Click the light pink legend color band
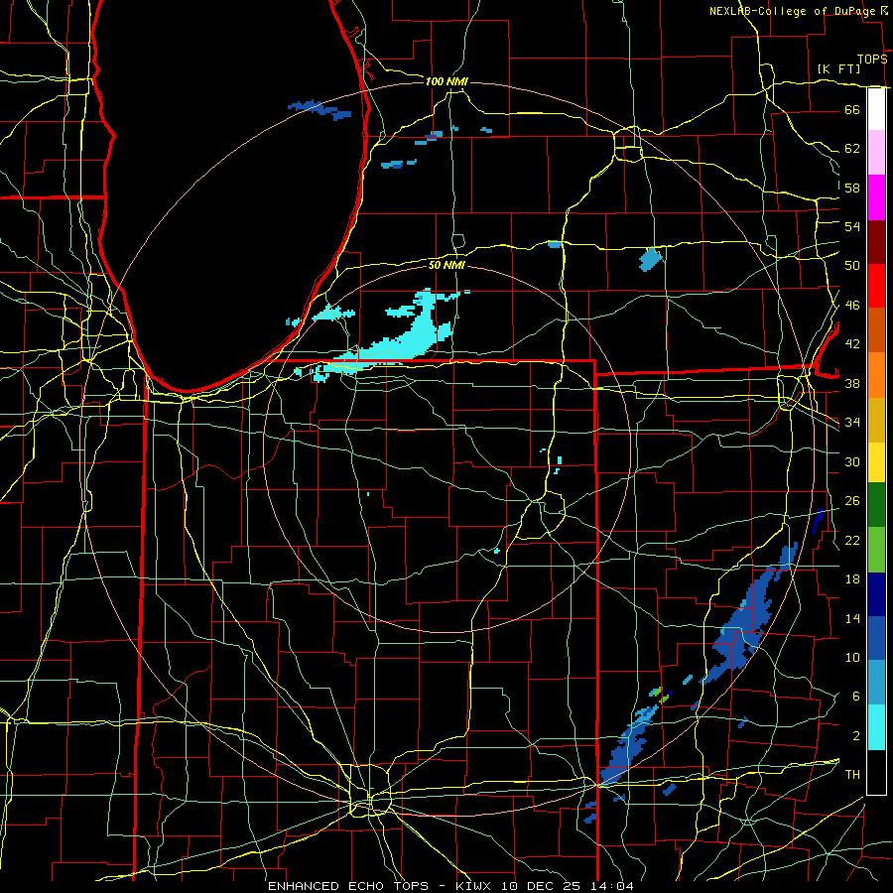The image size is (893, 893). (876, 153)
